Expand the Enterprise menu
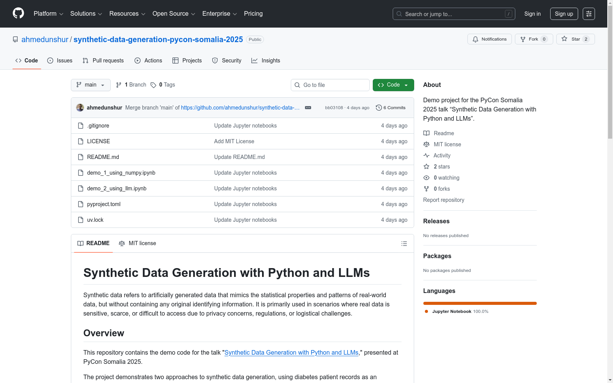 pyautogui.click(x=220, y=14)
